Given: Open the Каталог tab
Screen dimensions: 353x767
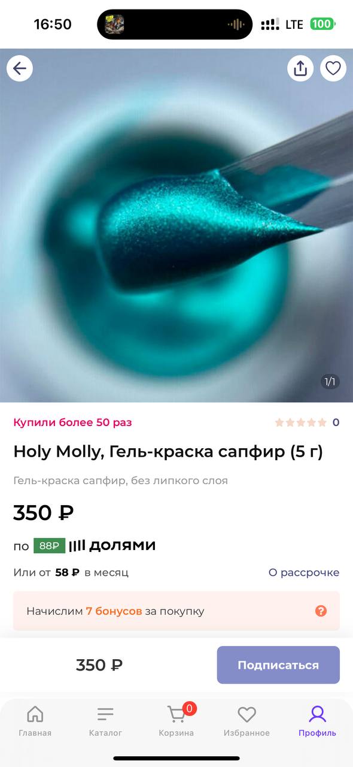Looking at the screenshot, I should (105, 720).
